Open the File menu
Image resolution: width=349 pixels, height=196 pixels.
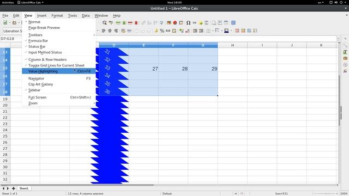(x=5, y=16)
